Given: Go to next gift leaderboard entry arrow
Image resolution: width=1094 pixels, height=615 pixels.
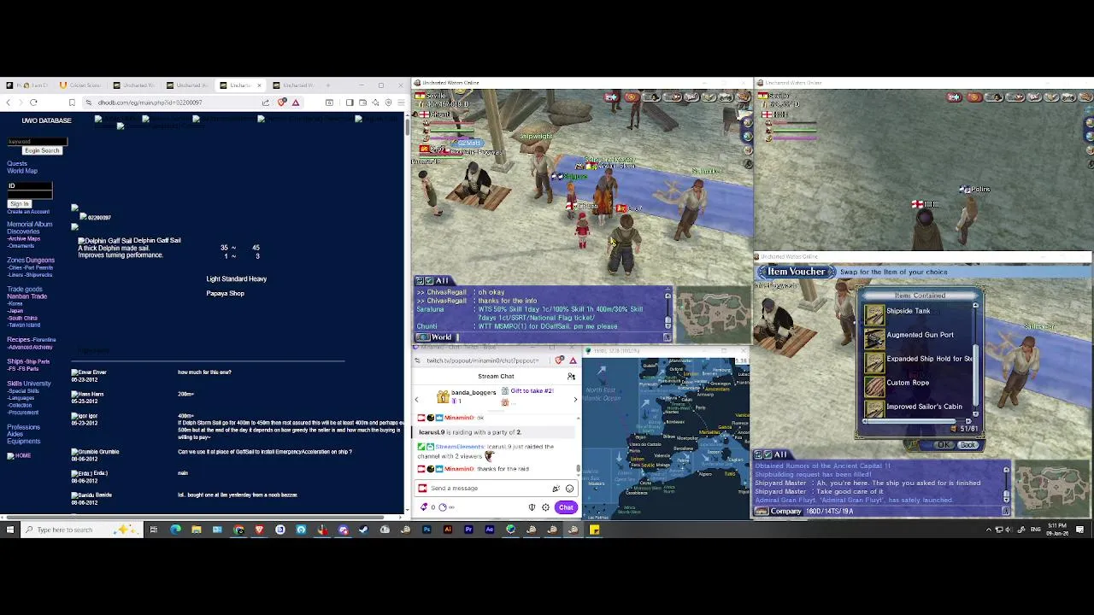Looking at the screenshot, I should (x=575, y=400).
